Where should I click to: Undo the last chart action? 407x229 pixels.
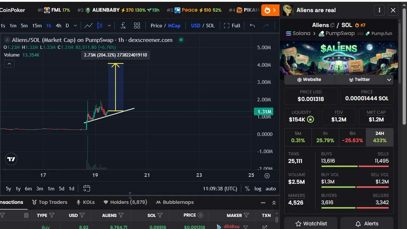(252, 26)
